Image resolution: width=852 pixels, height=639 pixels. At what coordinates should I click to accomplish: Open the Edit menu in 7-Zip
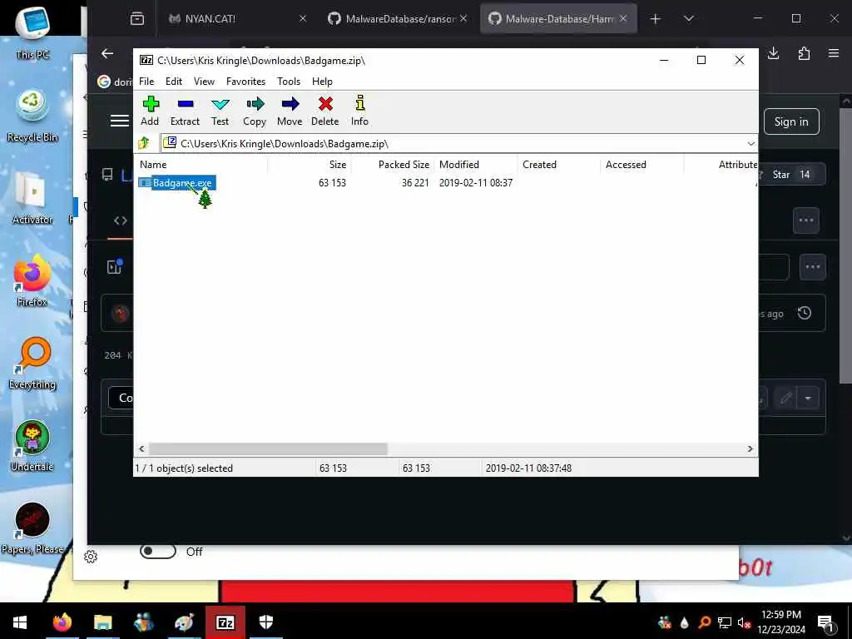pyautogui.click(x=174, y=82)
